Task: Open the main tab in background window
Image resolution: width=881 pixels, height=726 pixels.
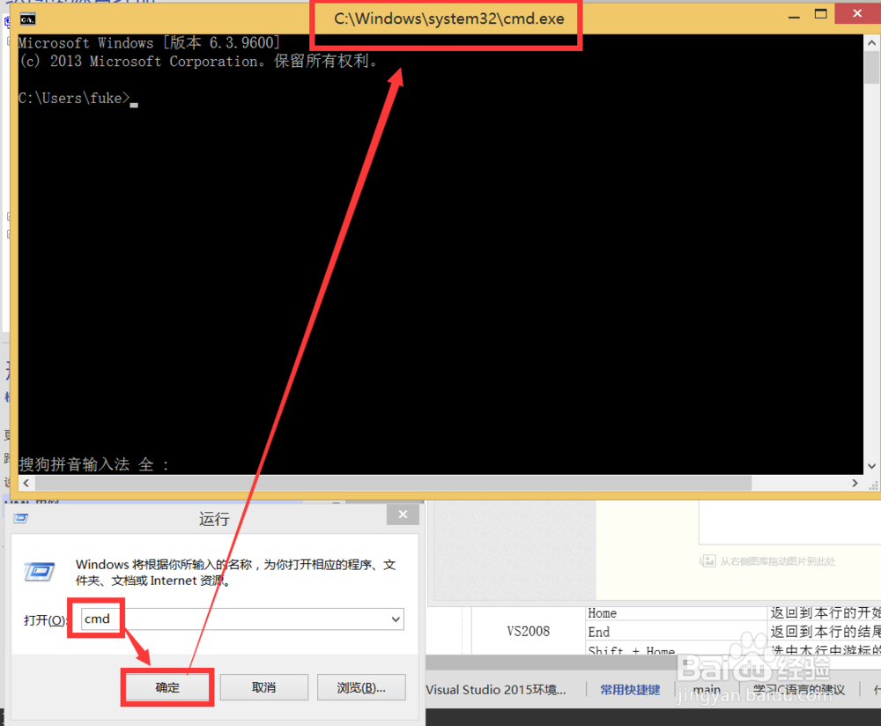Action: click(707, 690)
